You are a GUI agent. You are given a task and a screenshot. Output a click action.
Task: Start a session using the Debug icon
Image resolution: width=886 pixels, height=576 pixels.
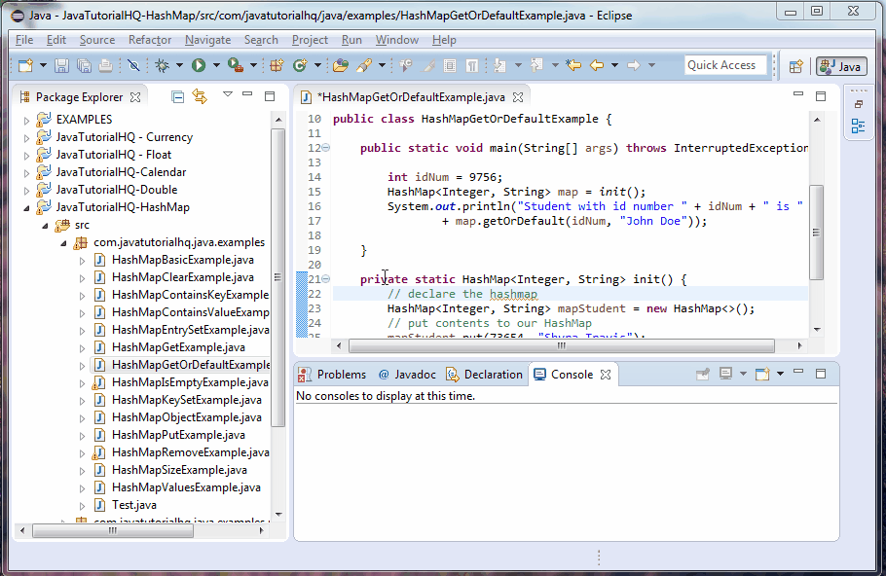[163, 68]
